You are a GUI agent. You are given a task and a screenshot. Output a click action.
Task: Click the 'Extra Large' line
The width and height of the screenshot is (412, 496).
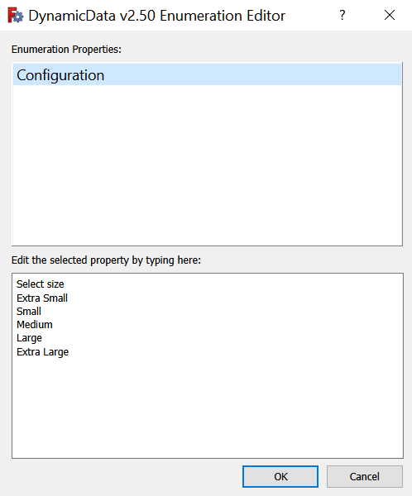[42, 352]
